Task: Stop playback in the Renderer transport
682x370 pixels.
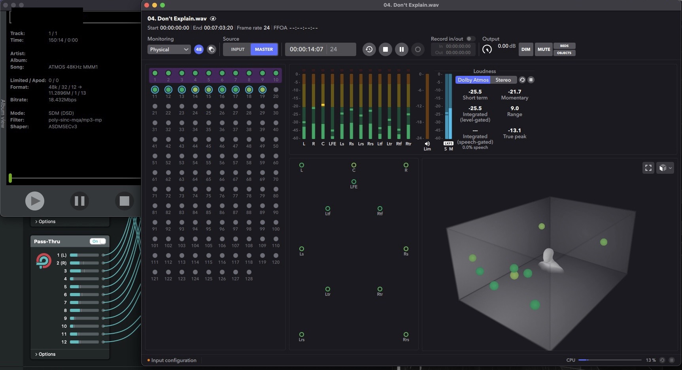Action: click(x=385, y=49)
